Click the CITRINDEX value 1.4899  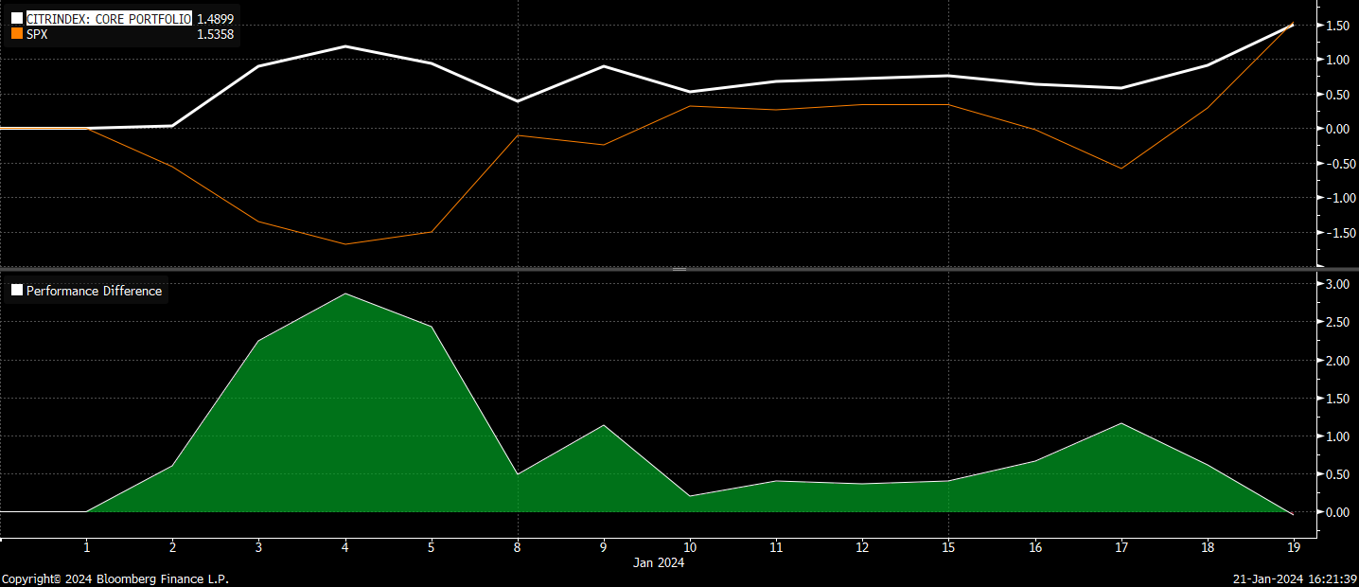click(x=215, y=19)
